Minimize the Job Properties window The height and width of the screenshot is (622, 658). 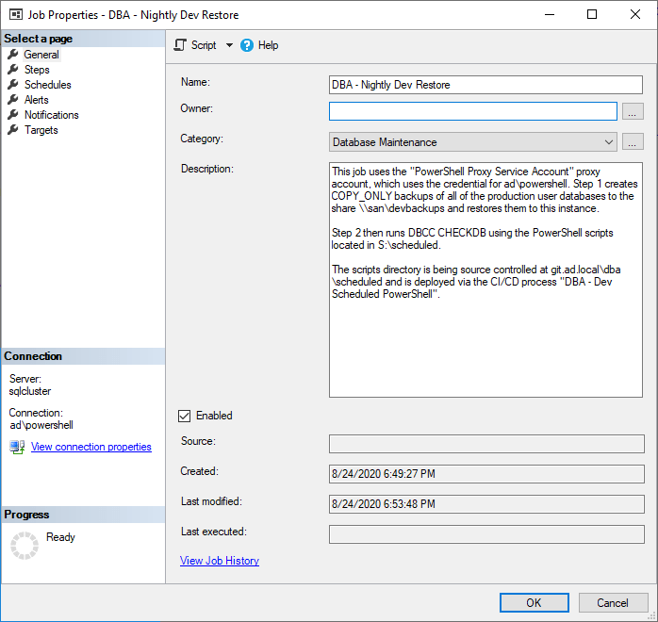pos(550,15)
